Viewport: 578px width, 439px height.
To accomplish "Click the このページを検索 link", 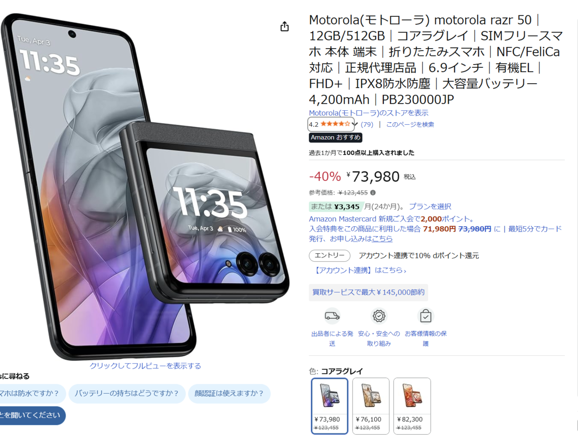I will coord(410,125).
